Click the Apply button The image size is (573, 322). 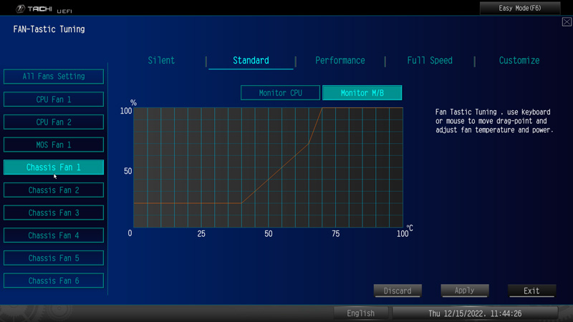click(464, 291)
